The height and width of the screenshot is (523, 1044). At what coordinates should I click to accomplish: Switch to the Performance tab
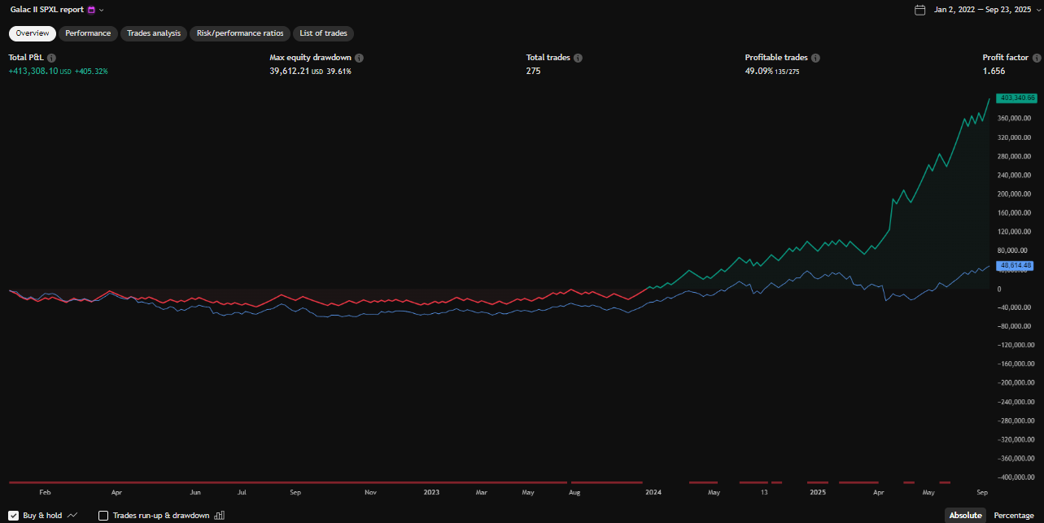88,33
